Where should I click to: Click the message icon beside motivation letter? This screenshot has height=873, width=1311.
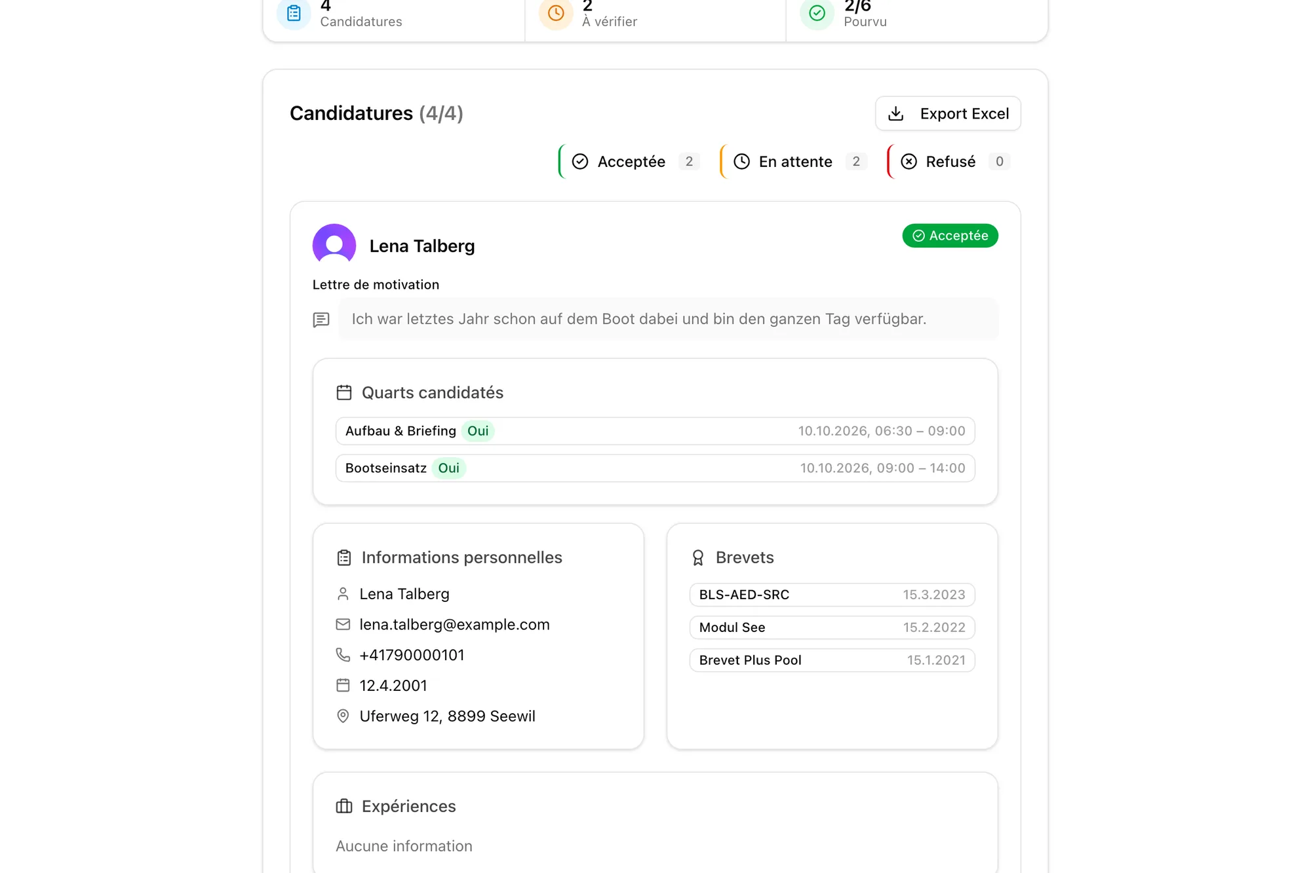point(321,320)
